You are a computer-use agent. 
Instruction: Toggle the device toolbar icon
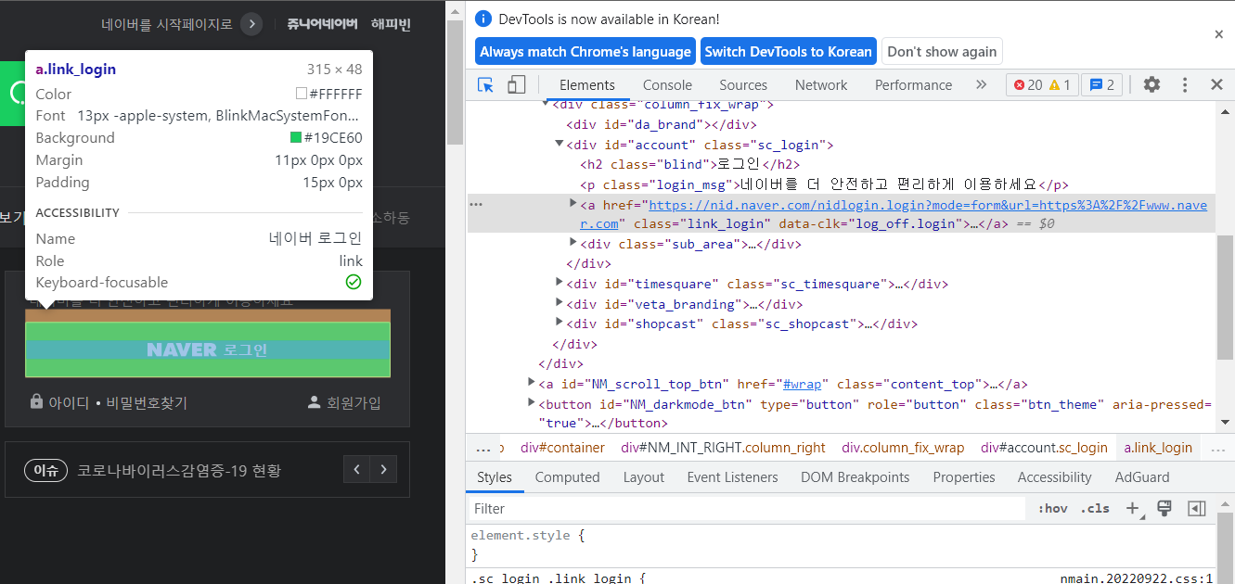(516, 84)
